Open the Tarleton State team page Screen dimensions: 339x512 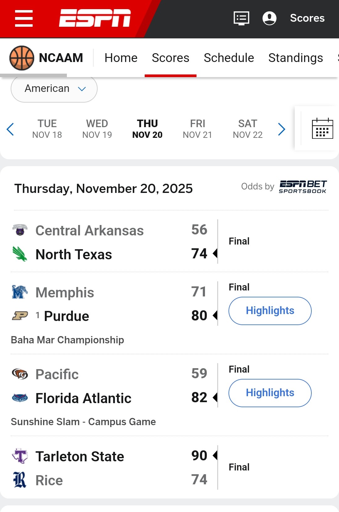point(80,456)
